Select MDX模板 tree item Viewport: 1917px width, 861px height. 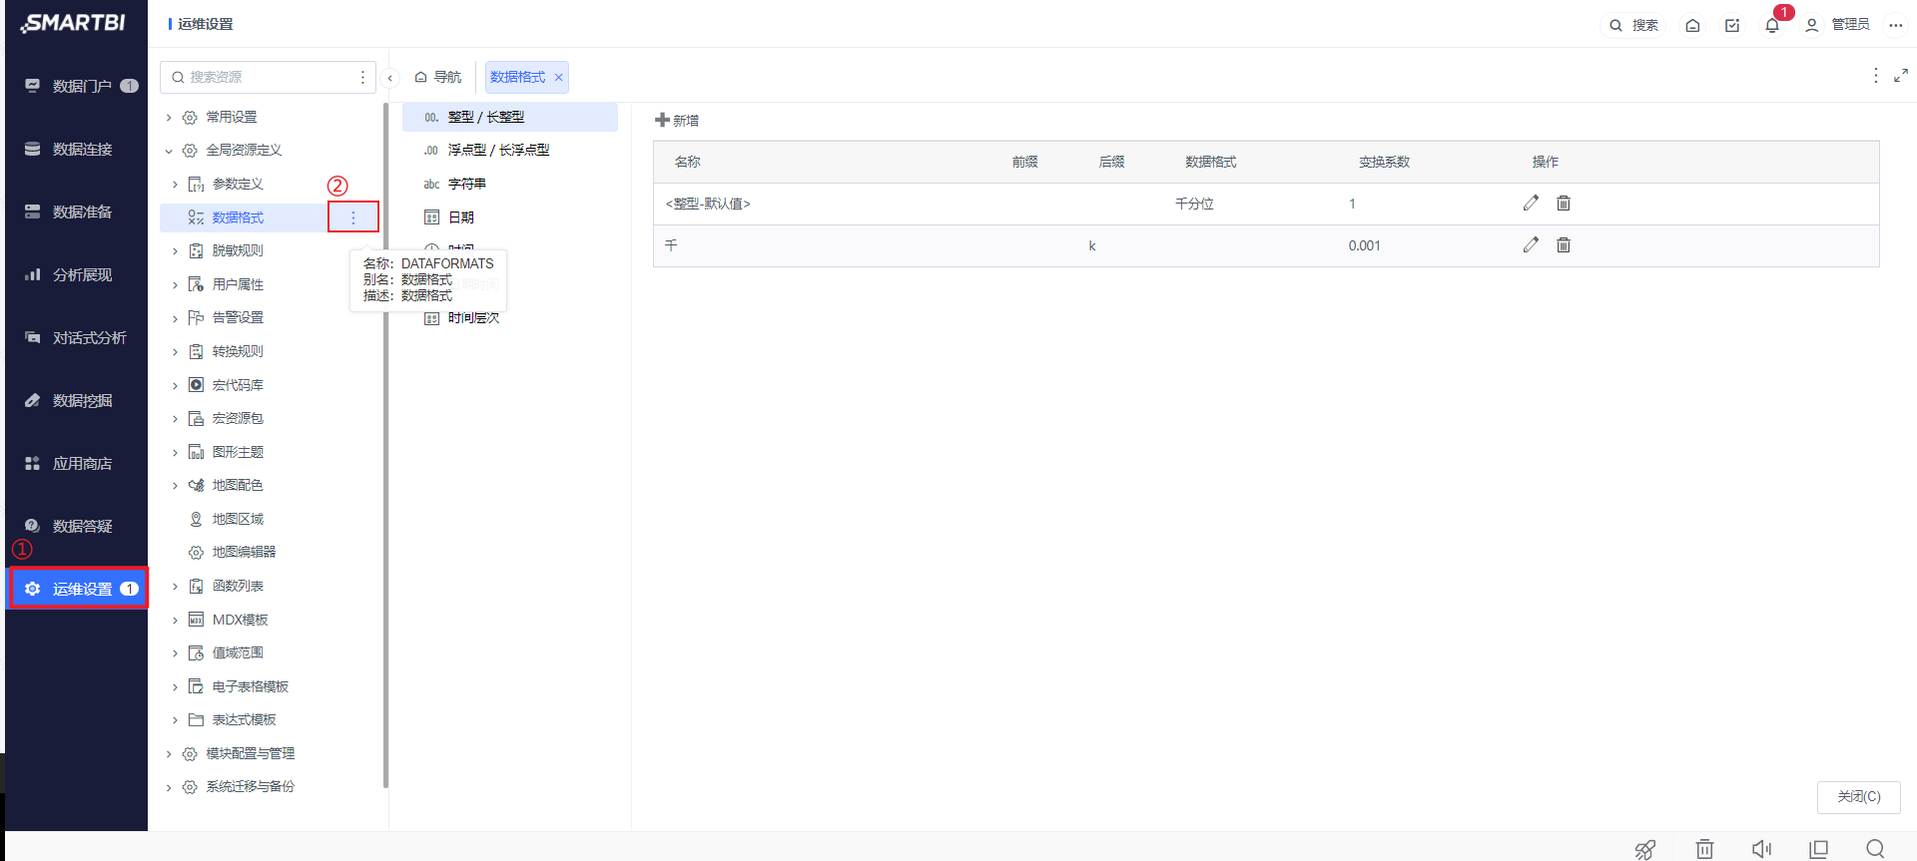(x=240, y=620)
